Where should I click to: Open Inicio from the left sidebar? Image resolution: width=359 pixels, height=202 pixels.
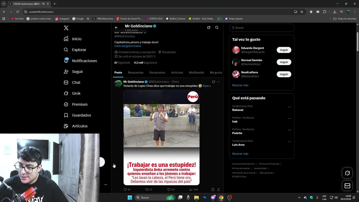[73, 39]
